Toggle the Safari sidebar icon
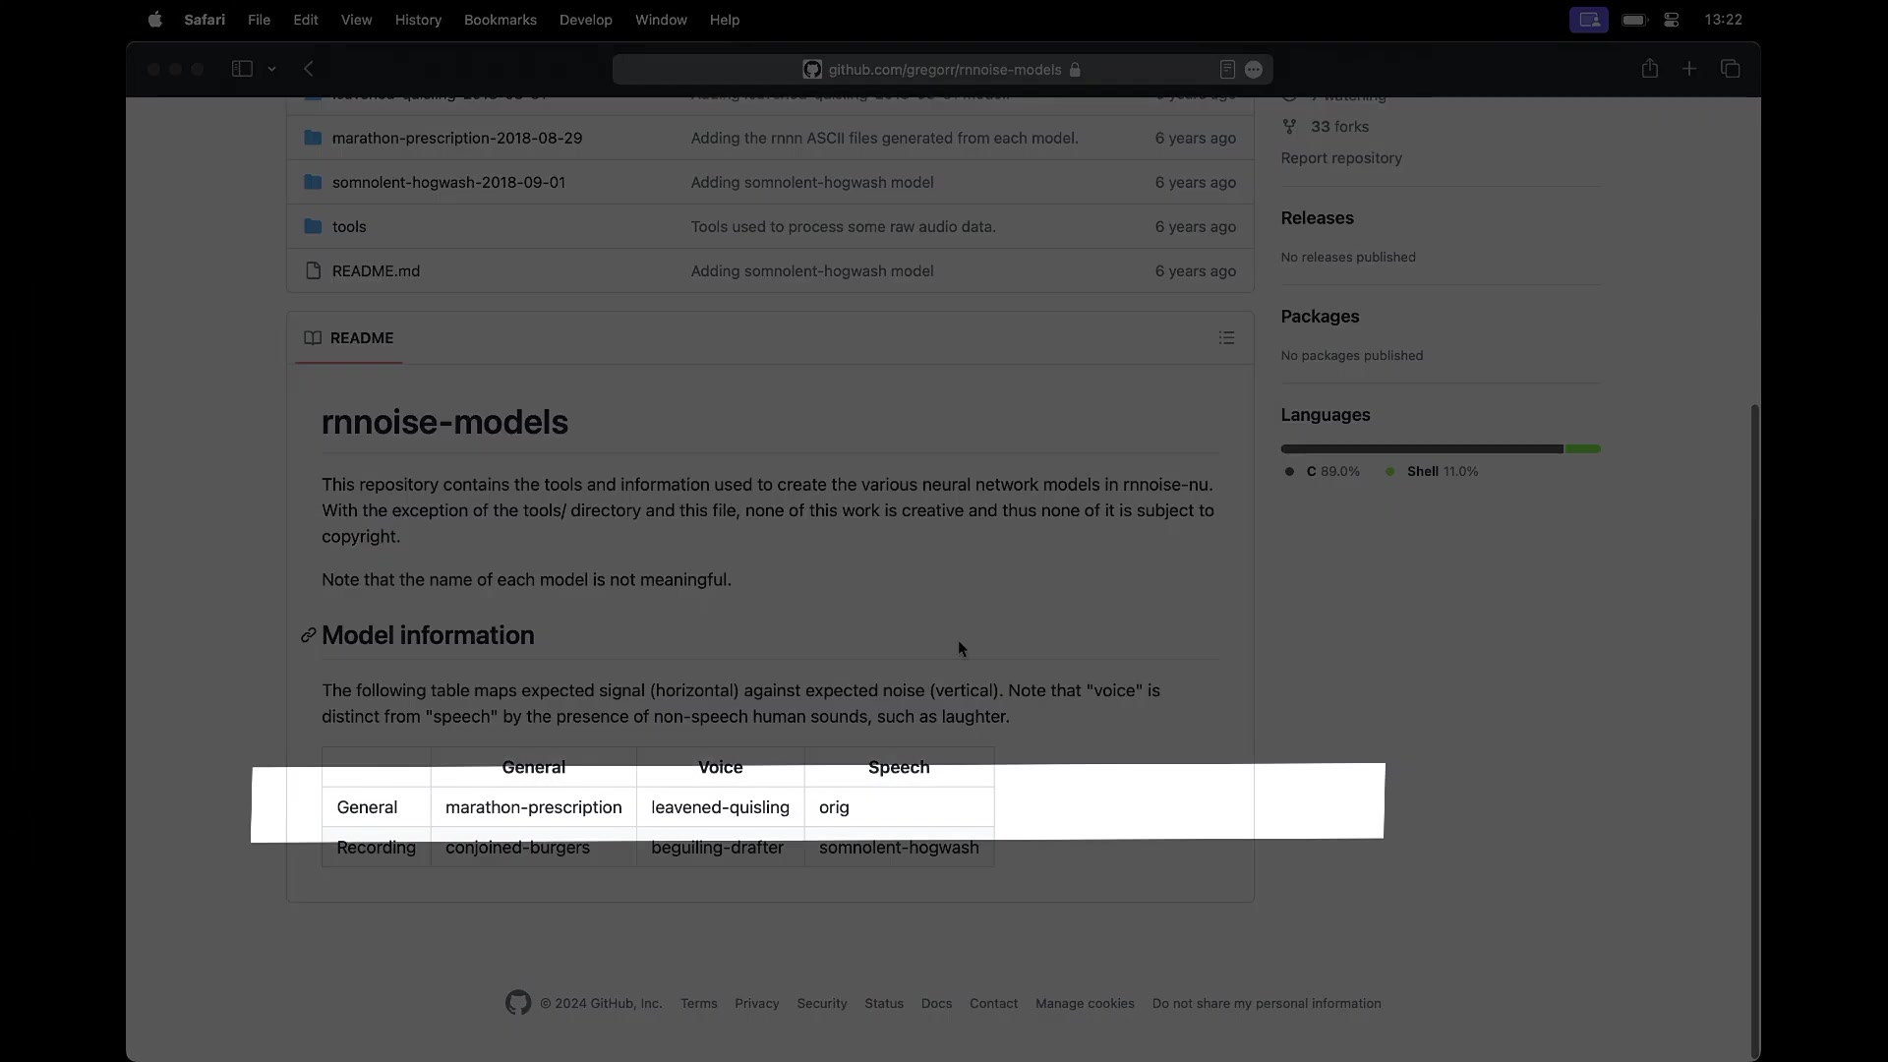This screenshot has width=1888, height=1062. pos(241,69)
